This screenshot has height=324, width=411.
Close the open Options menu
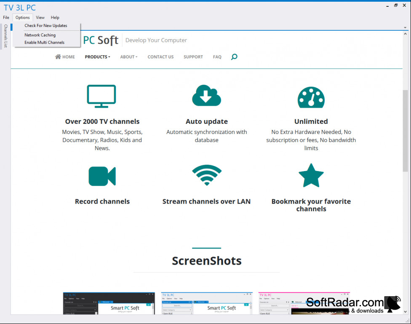23,18
